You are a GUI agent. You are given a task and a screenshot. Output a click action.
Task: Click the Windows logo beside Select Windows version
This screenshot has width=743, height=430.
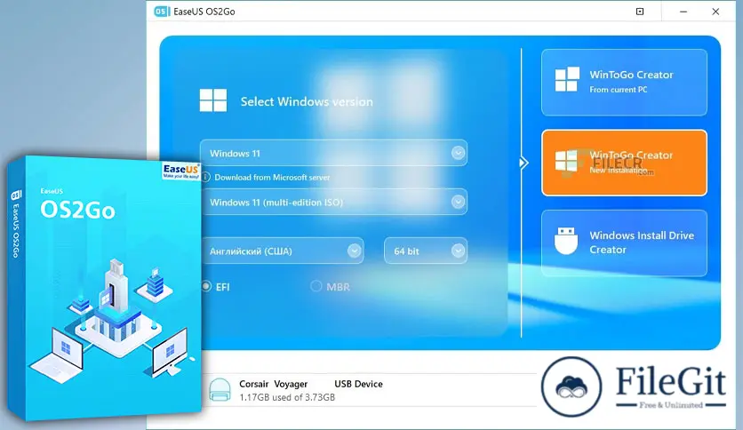213,100
